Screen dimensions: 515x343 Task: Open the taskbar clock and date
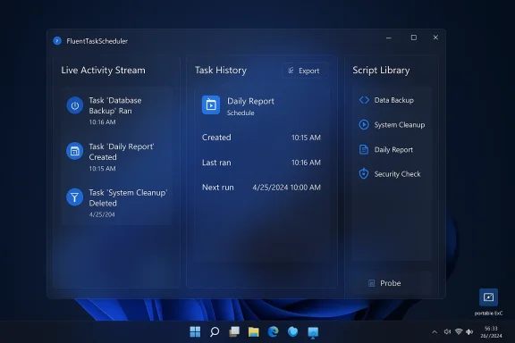point(491,332)
